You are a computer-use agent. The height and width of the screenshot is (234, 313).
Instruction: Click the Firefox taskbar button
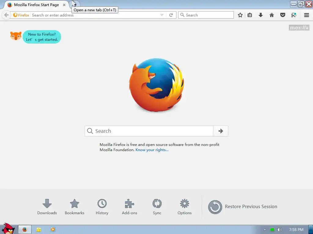tap(25, 230)
